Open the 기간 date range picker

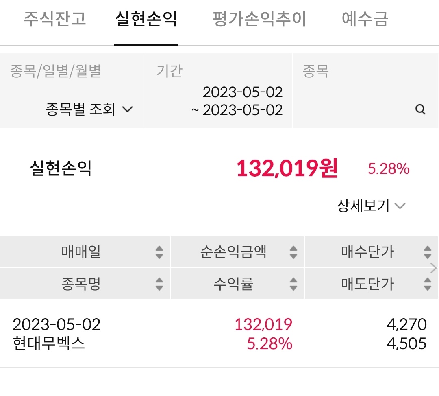219,90
